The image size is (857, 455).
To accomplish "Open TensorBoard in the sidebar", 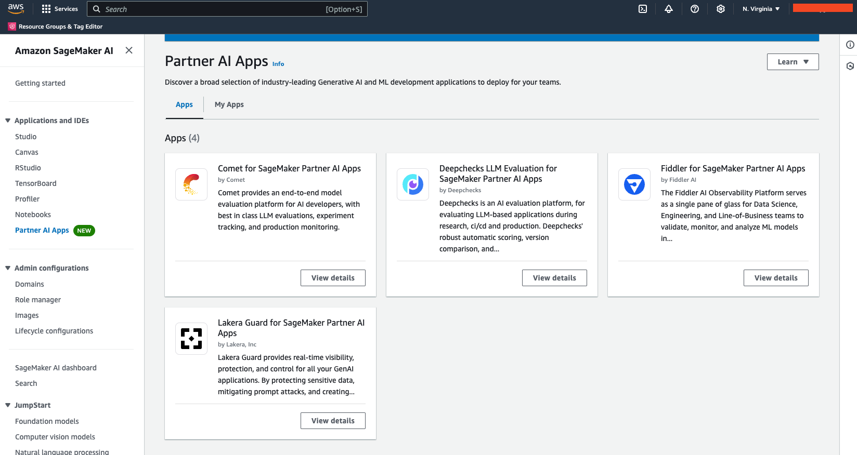I will point(36,183).
